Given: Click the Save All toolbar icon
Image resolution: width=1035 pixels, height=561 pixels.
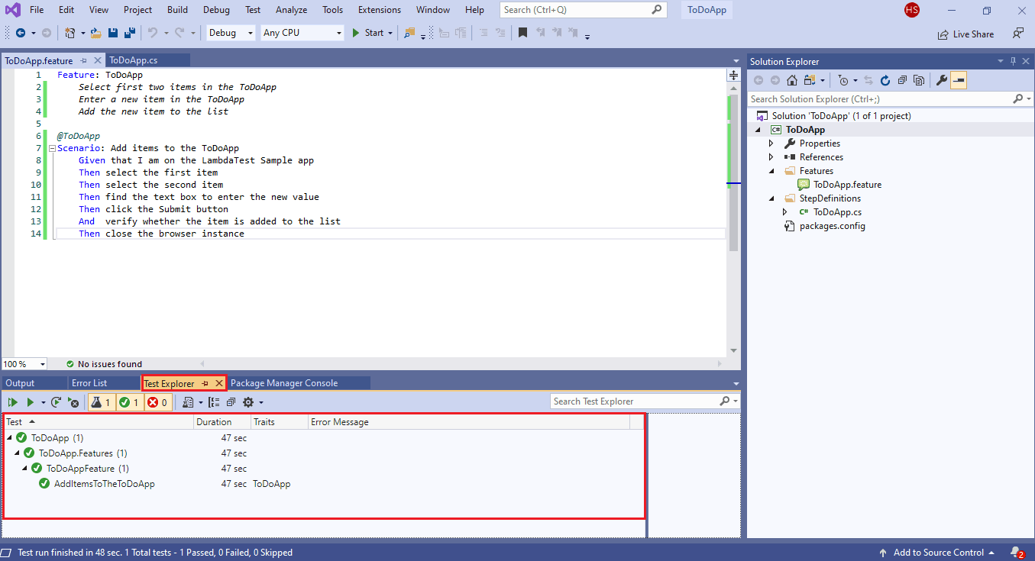Looking at the screenshot, I should 129,33.
